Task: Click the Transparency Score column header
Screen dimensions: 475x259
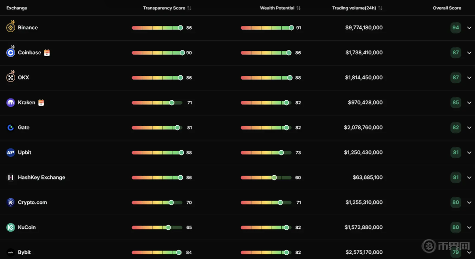Action: [x=164, y=8]
